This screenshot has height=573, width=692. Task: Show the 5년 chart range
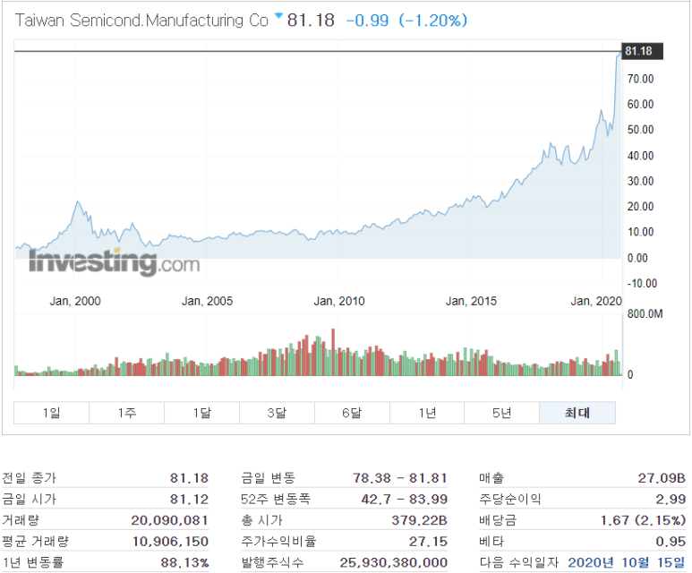click(502, 413)
